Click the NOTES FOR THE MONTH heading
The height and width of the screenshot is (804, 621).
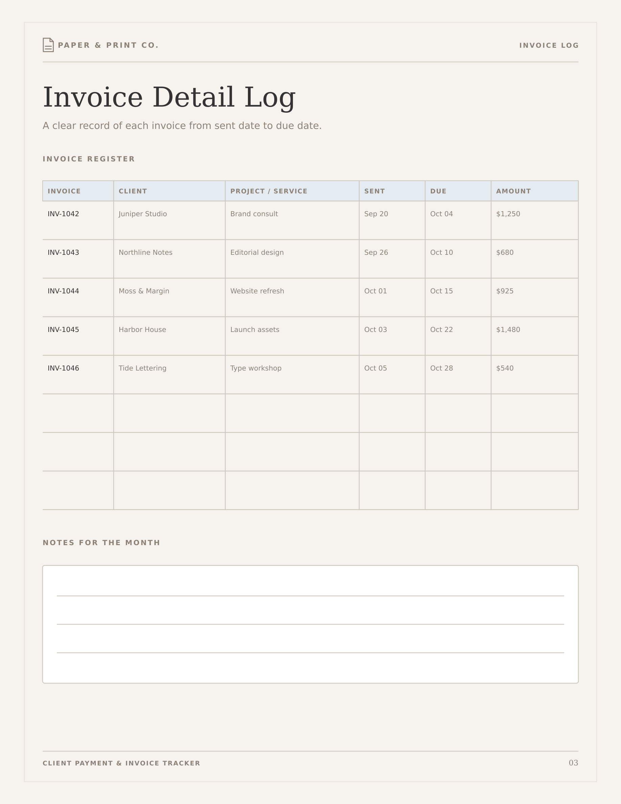[x=101, y=543]
